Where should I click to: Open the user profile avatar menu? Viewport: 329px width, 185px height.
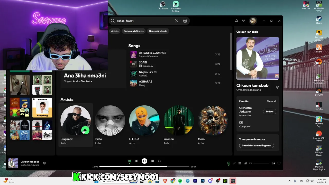pos(253,21)
